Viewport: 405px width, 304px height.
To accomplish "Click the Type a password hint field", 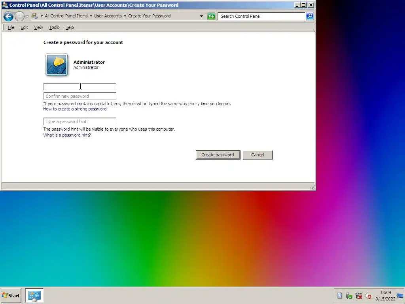I will pyautogui.click(x=80, y=122).
